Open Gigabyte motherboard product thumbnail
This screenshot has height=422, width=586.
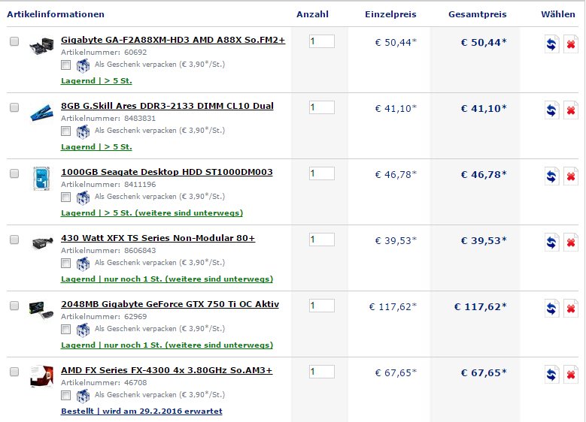pyautogui.click(x=41, y=47)
